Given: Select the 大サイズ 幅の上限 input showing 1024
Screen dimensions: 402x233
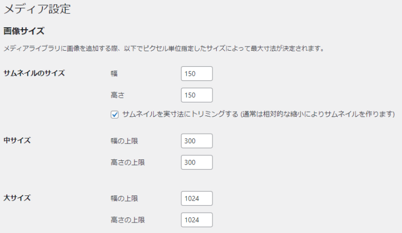Looking at the screenshot, I should tap(196, 199).
